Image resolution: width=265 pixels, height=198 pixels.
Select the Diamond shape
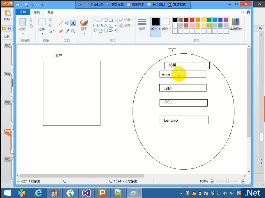pyautogui.click(x=96, y=30)
